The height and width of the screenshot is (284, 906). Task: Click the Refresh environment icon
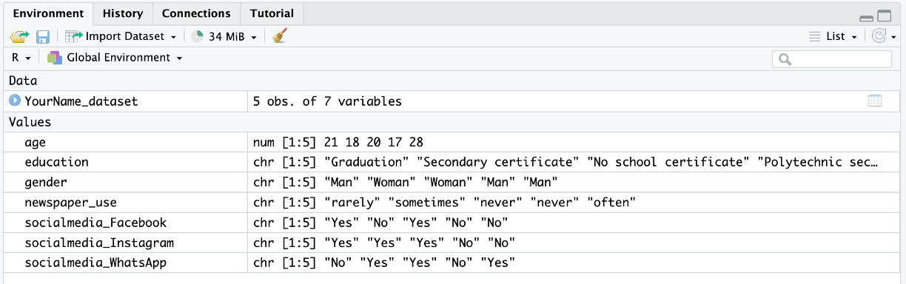pos(879,36)
